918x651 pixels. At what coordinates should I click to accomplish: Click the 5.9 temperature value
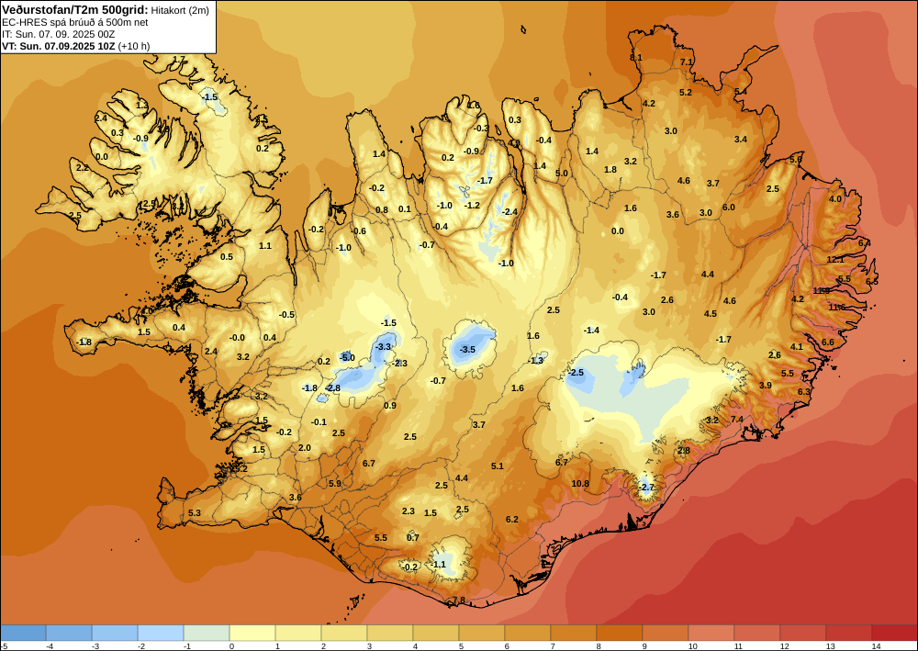[335, 484]
